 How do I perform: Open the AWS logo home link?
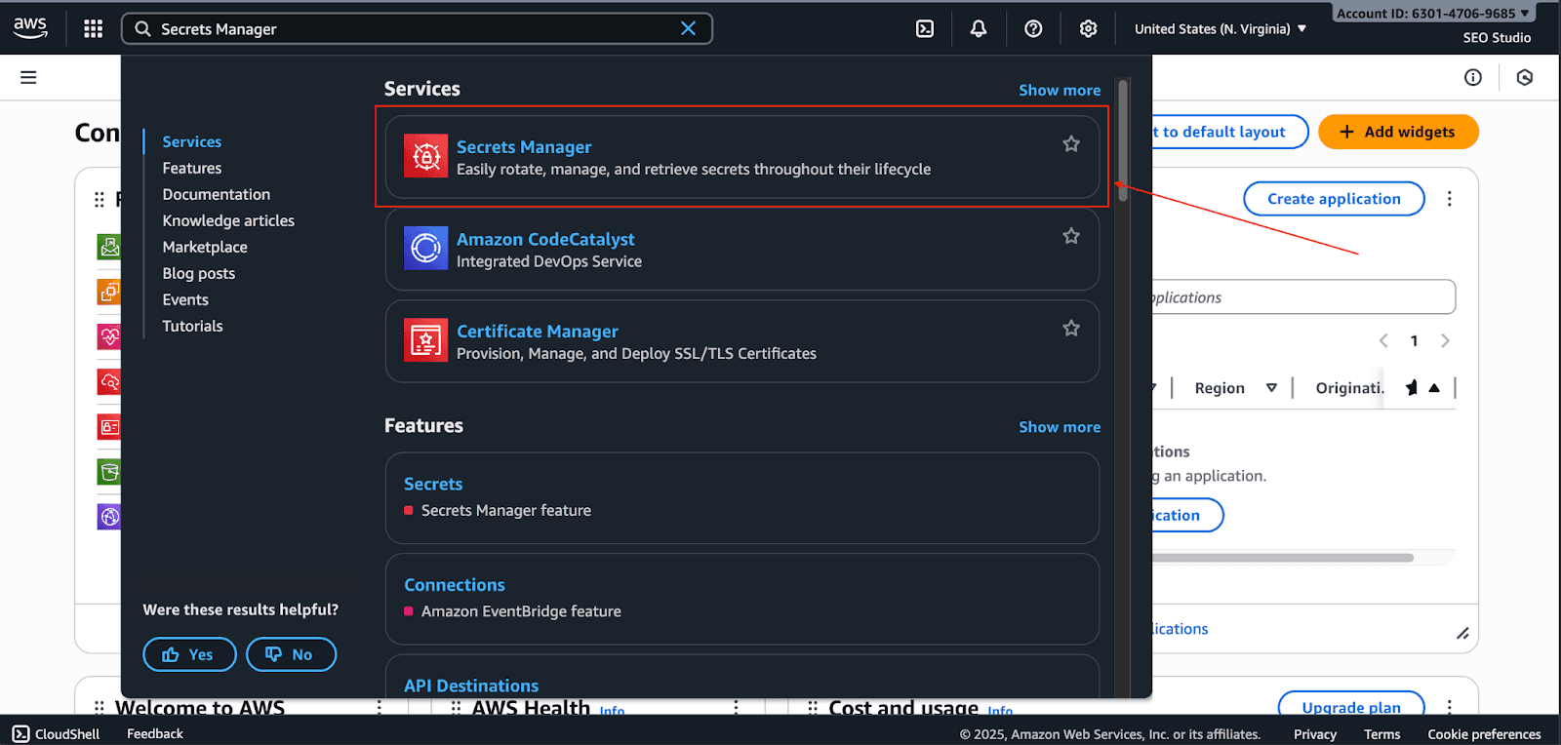30,28
